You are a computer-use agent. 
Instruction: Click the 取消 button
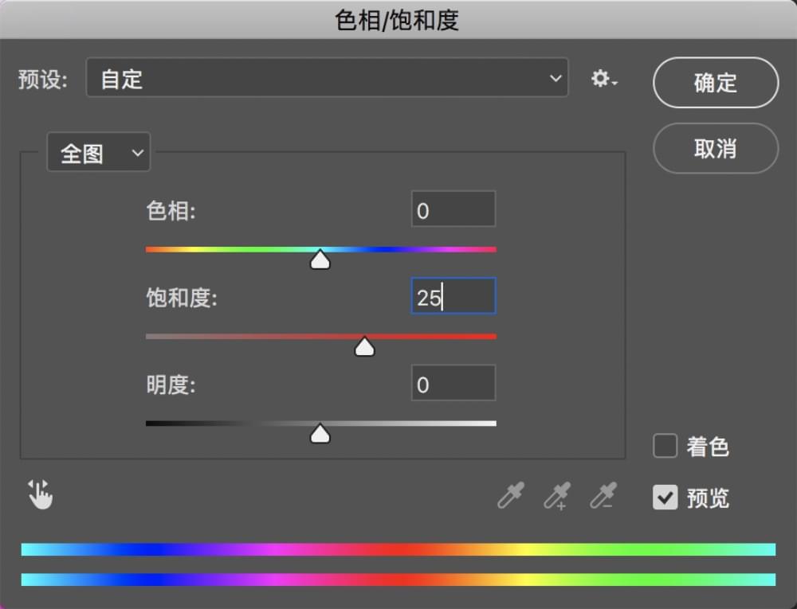click(715, 149)
